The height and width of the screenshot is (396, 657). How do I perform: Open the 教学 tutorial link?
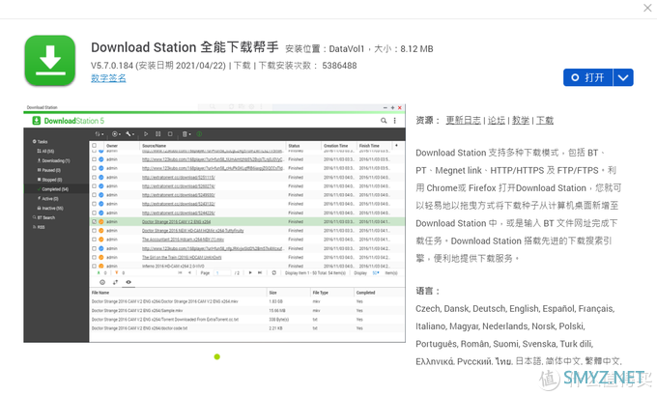(521, 121)
